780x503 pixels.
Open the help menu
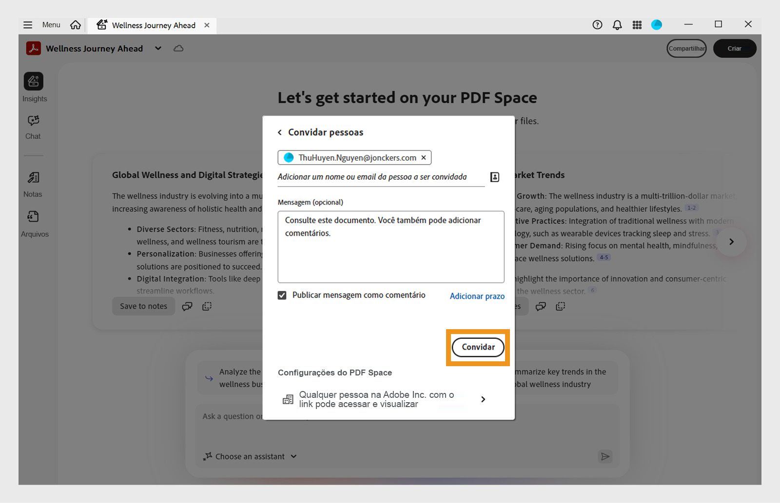coord(597,24)
